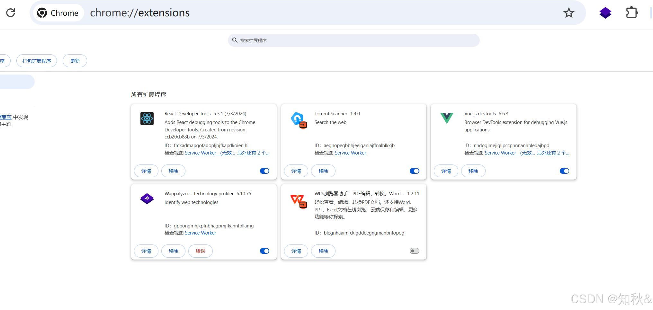653x310 pixels.
Task: Inspect React Developer Tools Service Worker link
Action: click(x=210, y=153)
